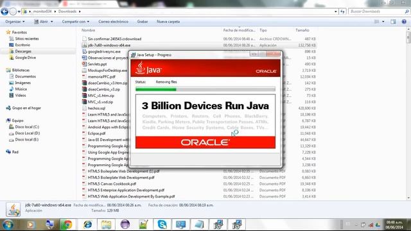Select Bibliotecas in navigation pane

pos(18,70)
